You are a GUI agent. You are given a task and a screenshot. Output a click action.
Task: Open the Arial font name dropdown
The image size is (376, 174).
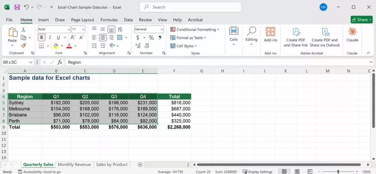click(69, 29)
